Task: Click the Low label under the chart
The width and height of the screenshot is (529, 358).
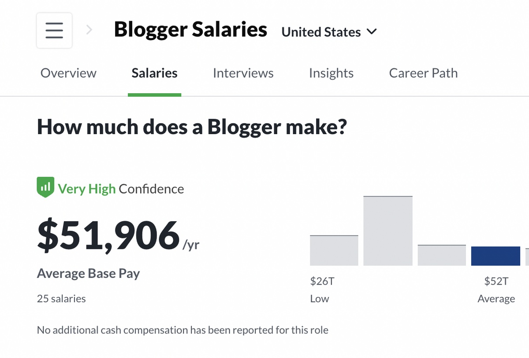Action: 320,298
